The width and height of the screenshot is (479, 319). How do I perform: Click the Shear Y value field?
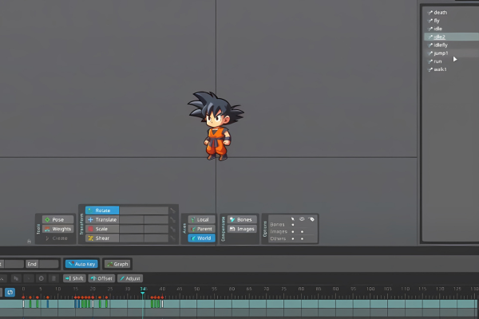point(156,238)
